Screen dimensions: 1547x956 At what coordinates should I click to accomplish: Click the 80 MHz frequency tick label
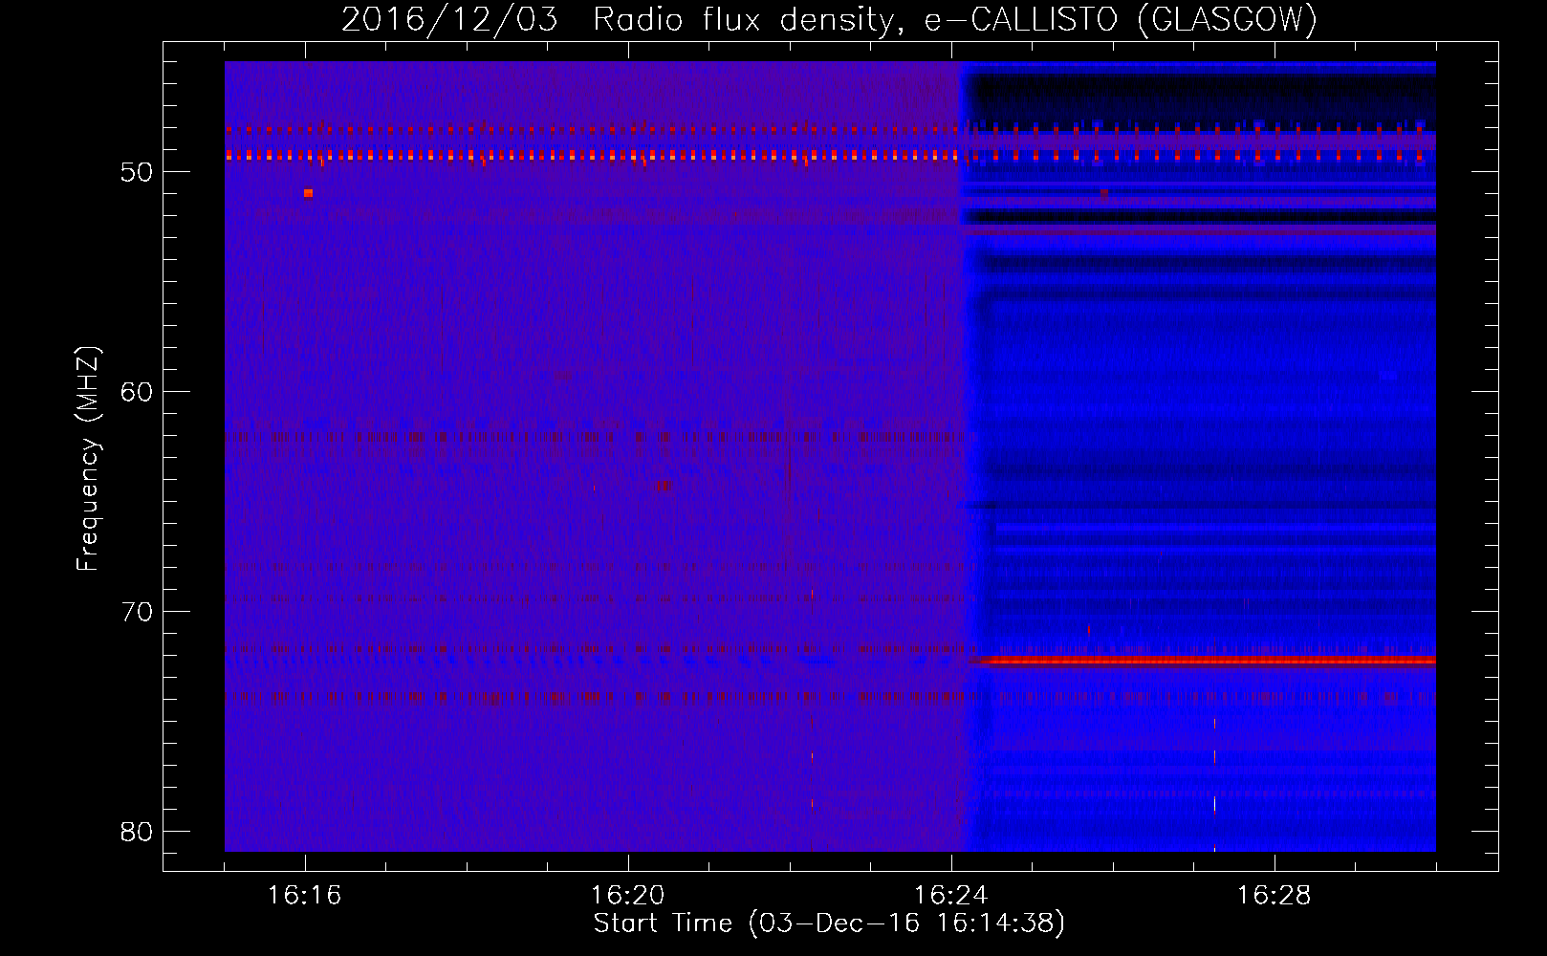click(136, 831)
